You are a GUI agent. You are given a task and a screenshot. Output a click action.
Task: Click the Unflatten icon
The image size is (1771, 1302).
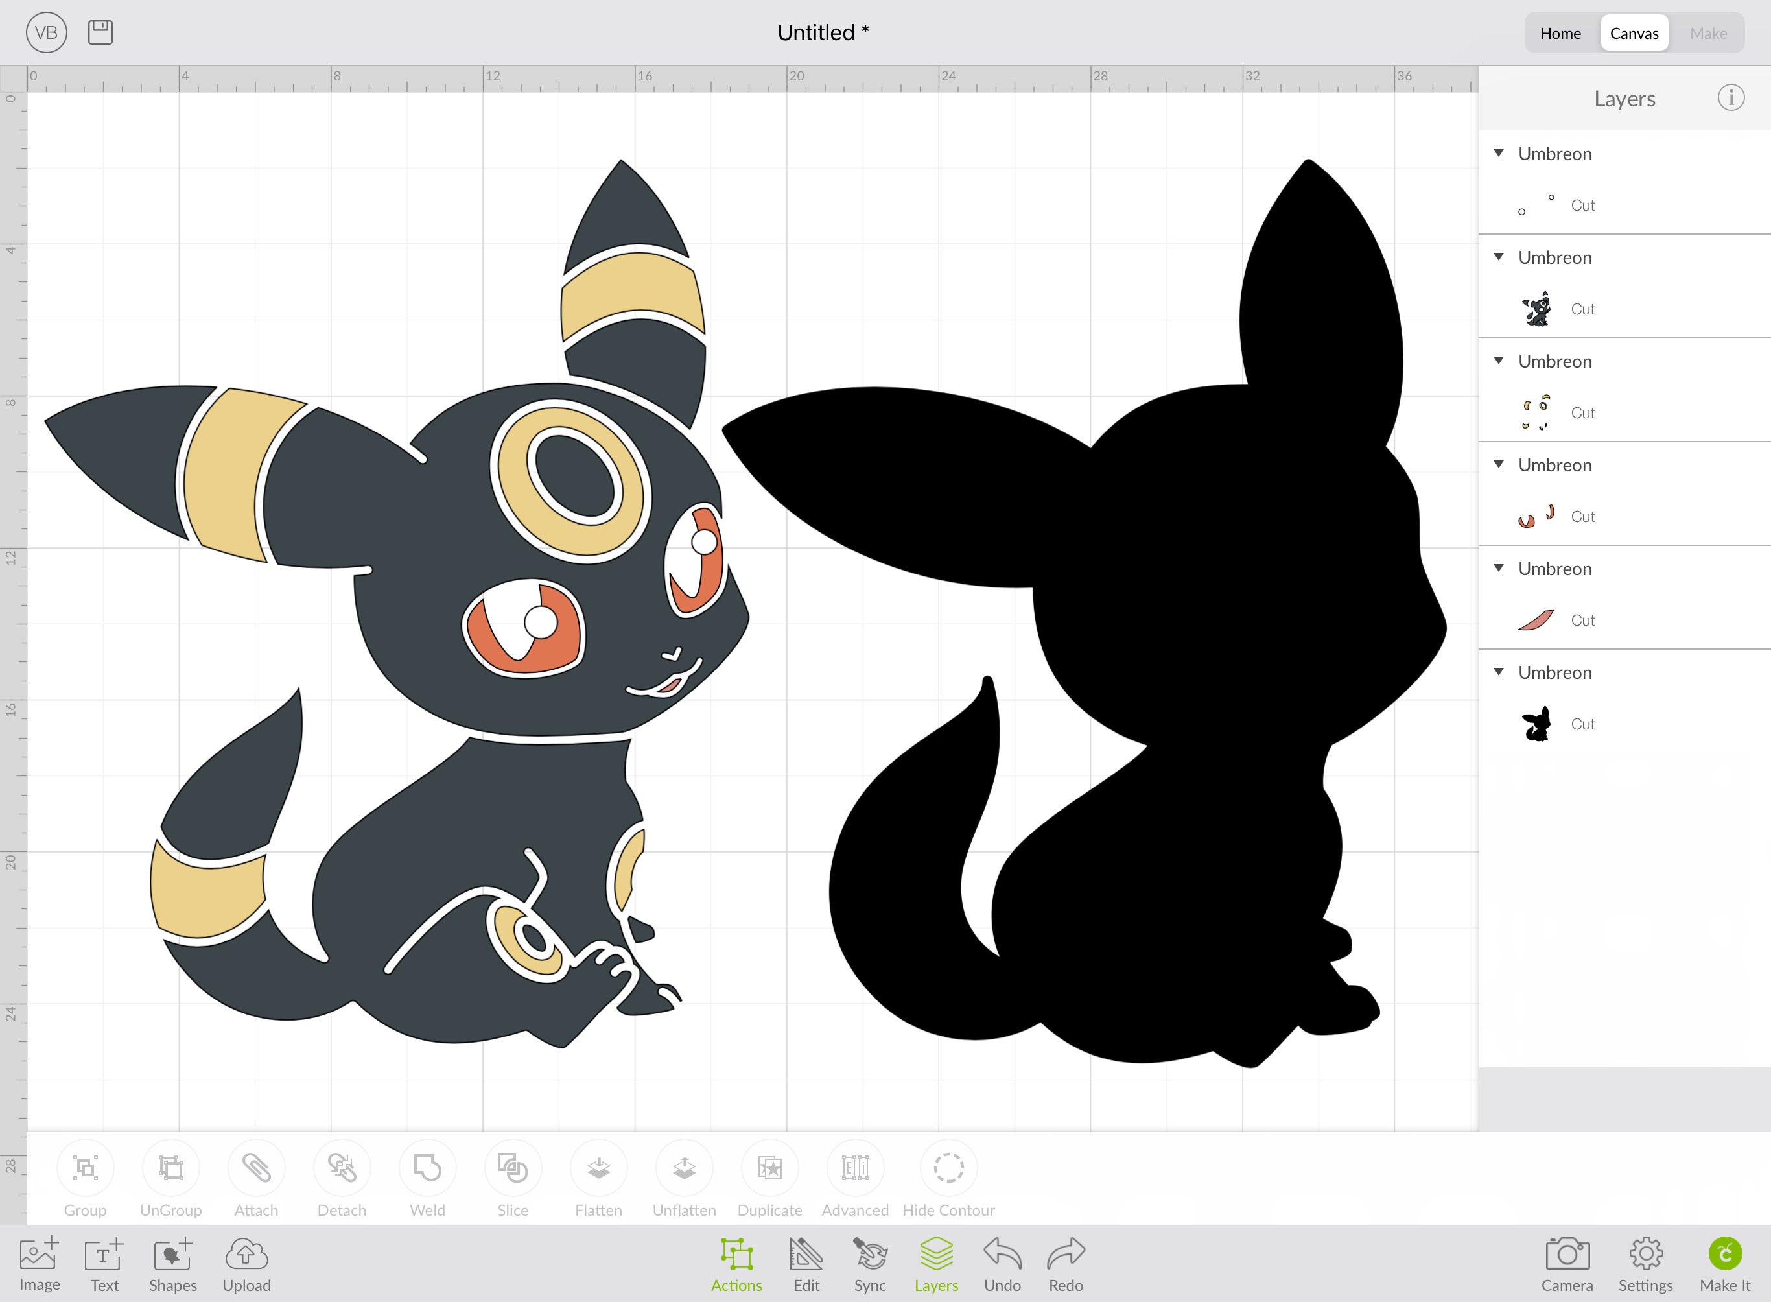pos(684,1167)
